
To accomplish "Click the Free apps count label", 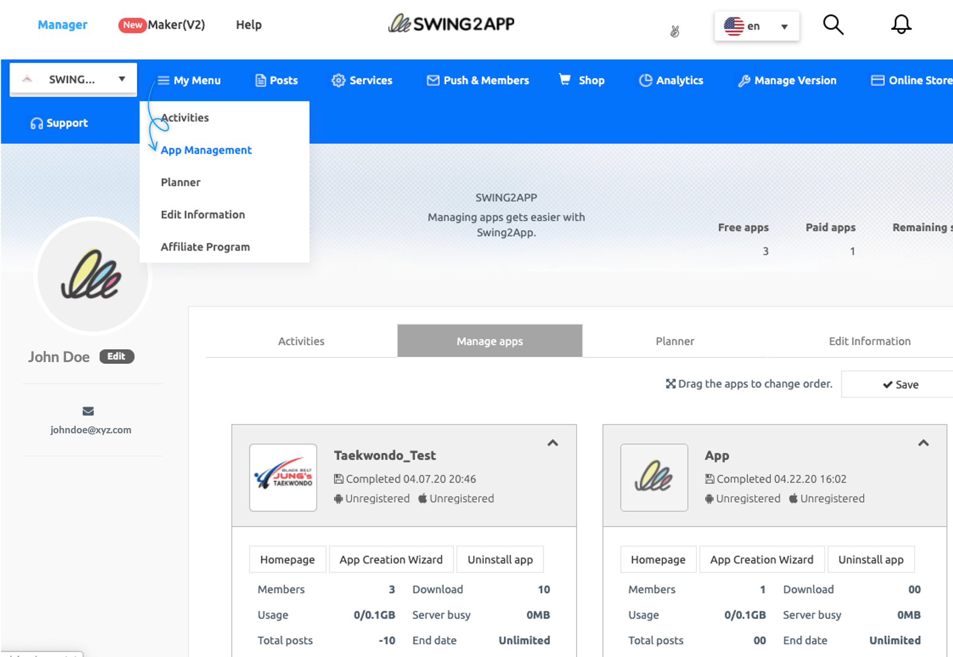I will 743,227.
